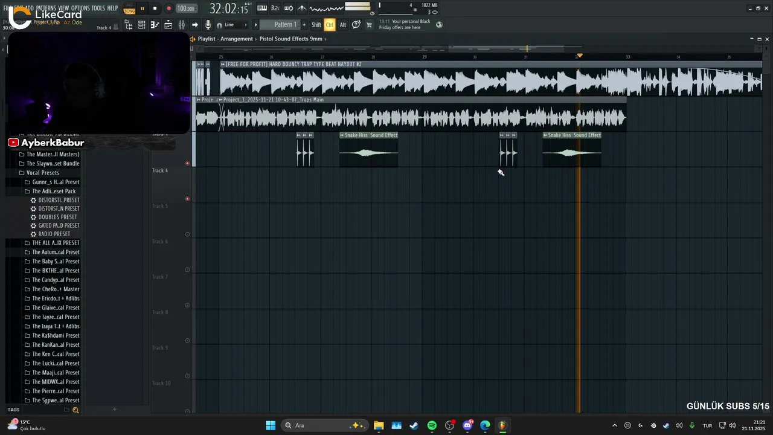The height and width of the screenshot is (435, 773).
Task: Stop playback with the stop button
Action: click(x=155, y=8)
